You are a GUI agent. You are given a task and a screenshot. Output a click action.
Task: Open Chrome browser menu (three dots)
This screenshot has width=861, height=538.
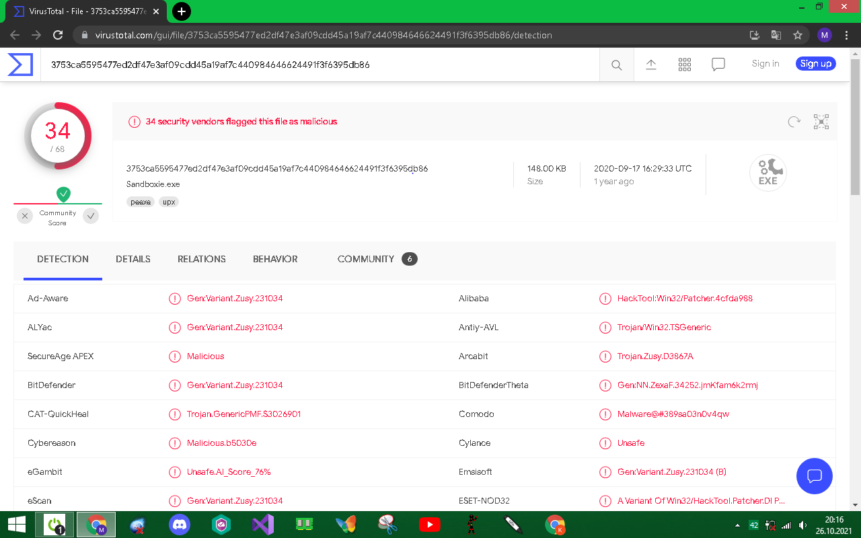click(846, 35)
